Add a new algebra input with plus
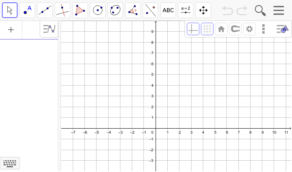This screenshot has width=292, height=172. click(11, 30)
